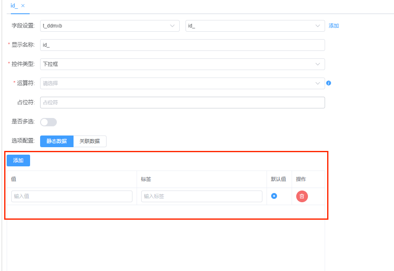Viewport: 394px width, 271px height.
Task: Focus the 显示名称 input field
Action: (x=182, y=45)
